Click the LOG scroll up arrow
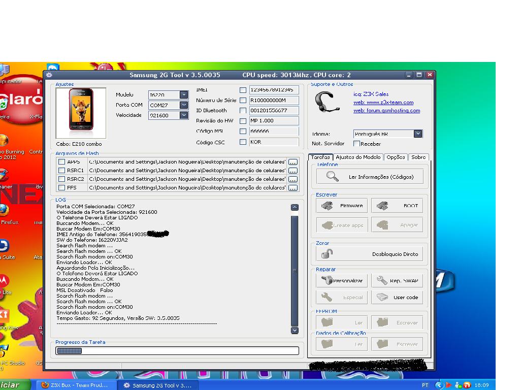Viewport: 520px width, 390px height. point(295,207)
